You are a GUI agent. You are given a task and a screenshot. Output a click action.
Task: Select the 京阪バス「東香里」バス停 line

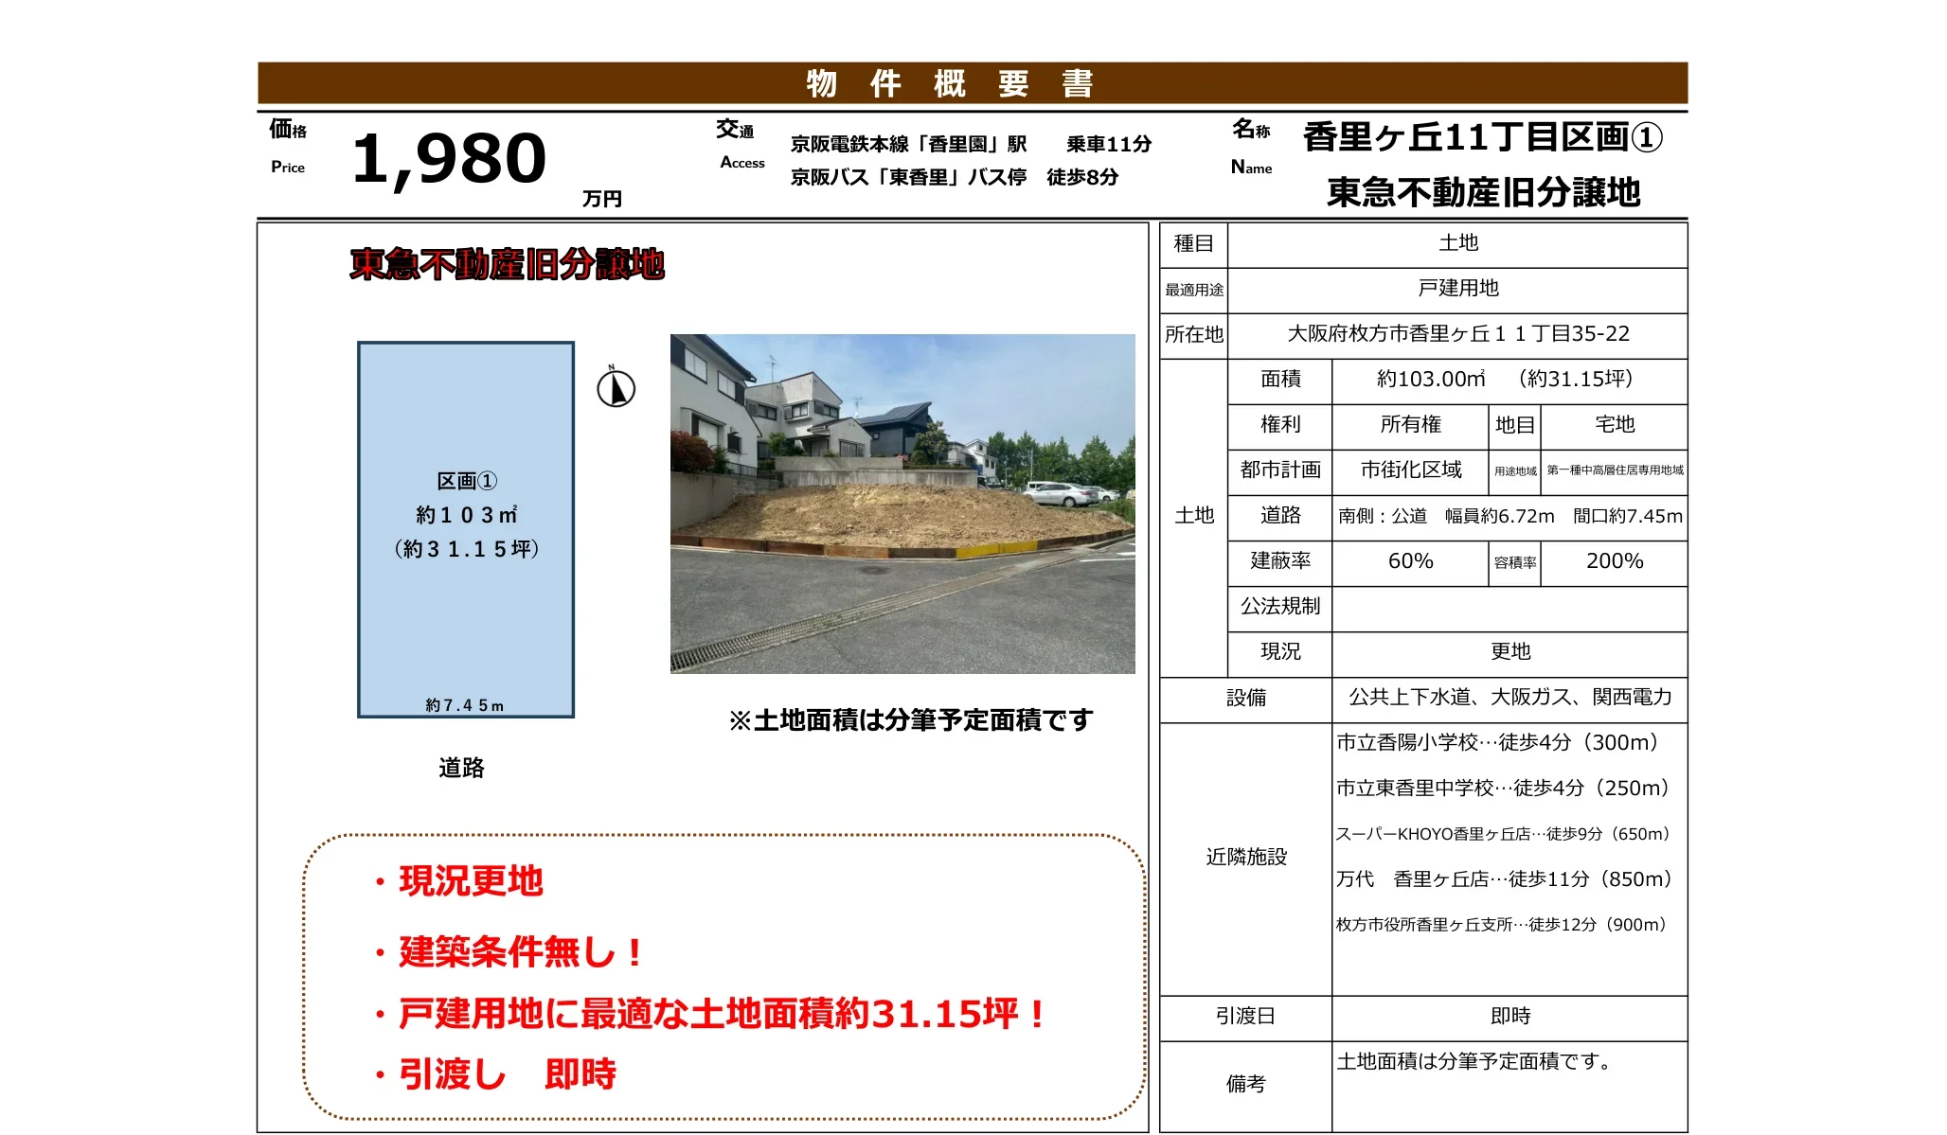coord(955,177)
